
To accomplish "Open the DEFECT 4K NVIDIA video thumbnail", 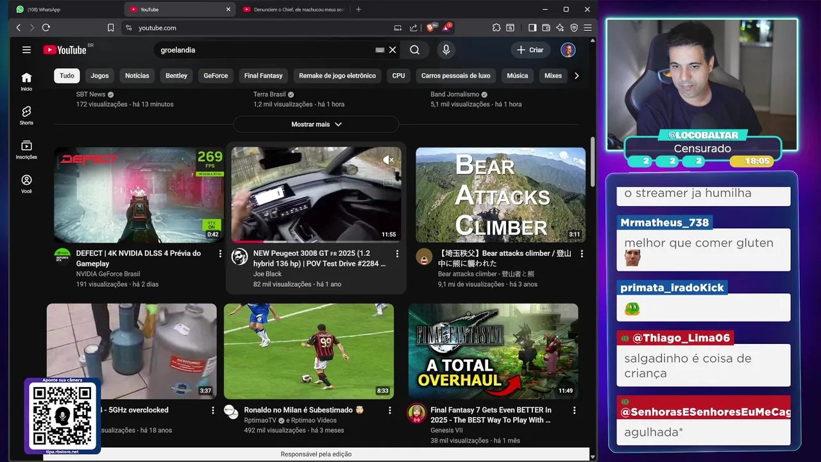I will [x=139, y=195].
